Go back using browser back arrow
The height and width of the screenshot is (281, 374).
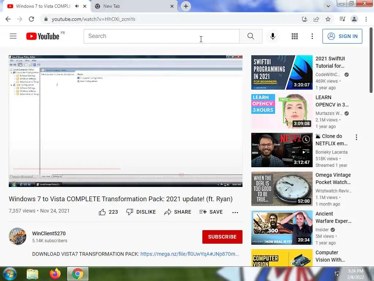8,19
